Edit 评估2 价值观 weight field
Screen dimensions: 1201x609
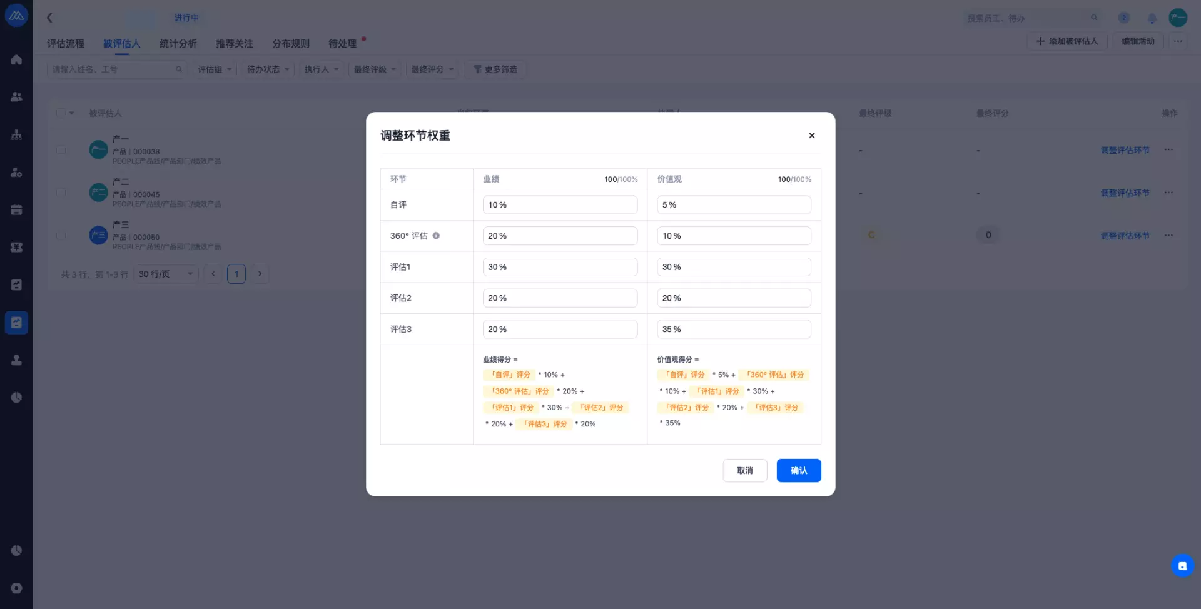(734, 298)
